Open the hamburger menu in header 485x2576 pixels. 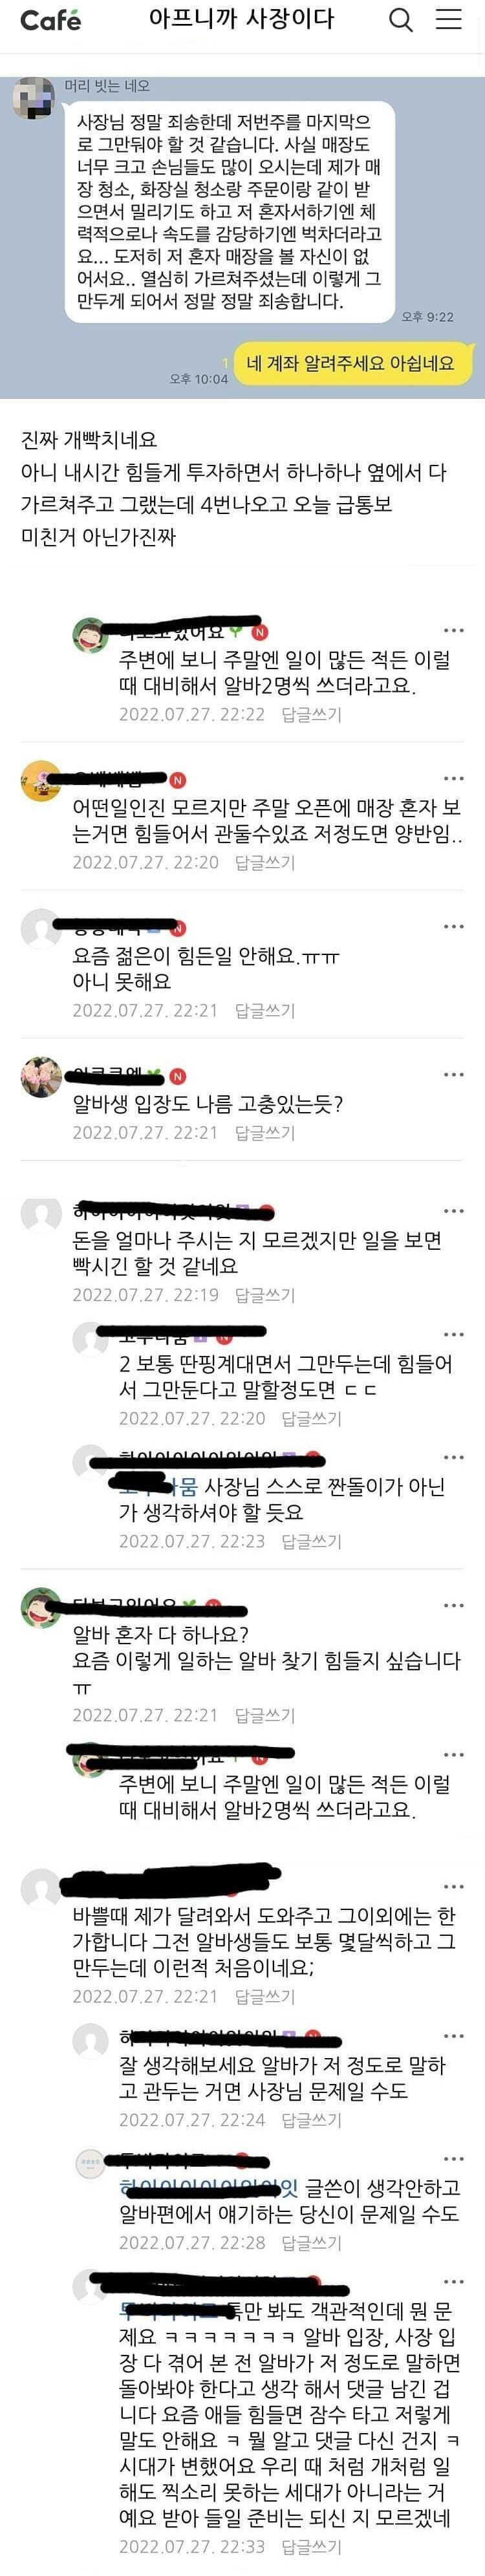click(449, 19)
